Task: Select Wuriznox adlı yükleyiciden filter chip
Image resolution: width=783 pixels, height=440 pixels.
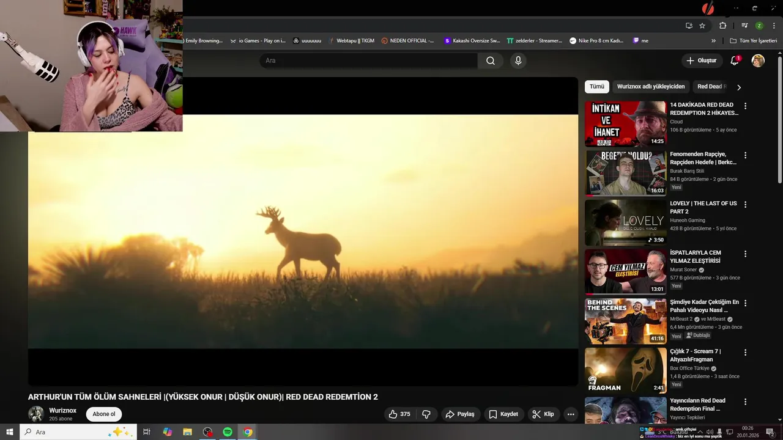Action: tap(651, 87)
